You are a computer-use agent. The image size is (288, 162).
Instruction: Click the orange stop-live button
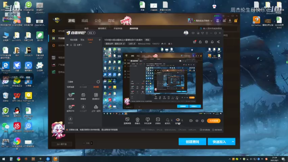pos(213,121)
